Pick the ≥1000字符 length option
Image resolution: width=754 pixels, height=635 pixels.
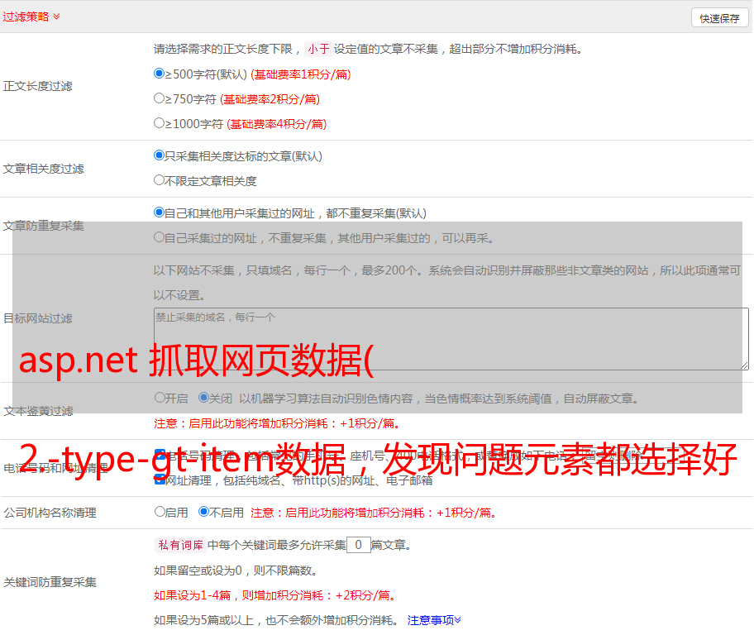click(x=160, y=123)
